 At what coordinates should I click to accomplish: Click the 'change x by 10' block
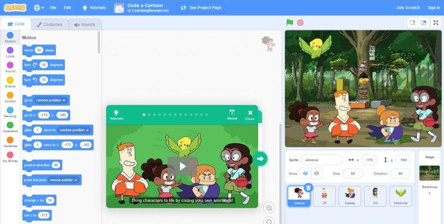pos(39,200)
